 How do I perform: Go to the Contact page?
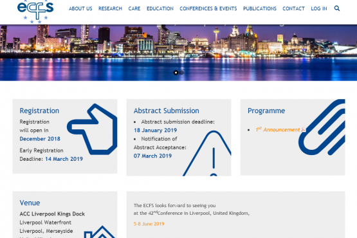point(293,8)
